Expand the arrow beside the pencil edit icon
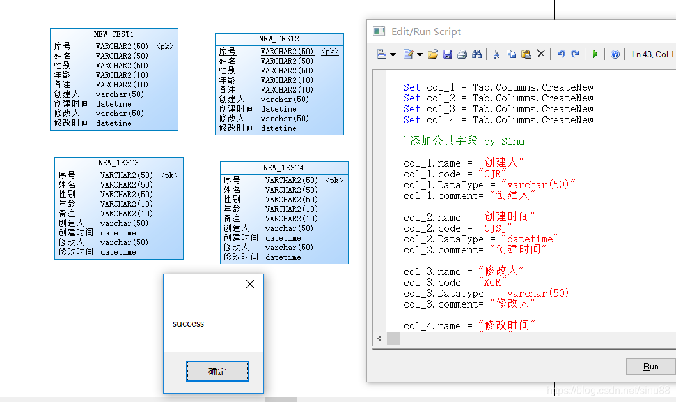Image resolution: width=676 pixels, height=402 pixels. coord(420,55)
